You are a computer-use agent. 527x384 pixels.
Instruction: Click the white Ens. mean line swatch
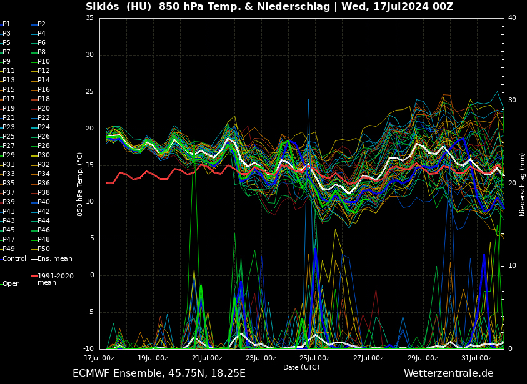[x=34, y=258]
